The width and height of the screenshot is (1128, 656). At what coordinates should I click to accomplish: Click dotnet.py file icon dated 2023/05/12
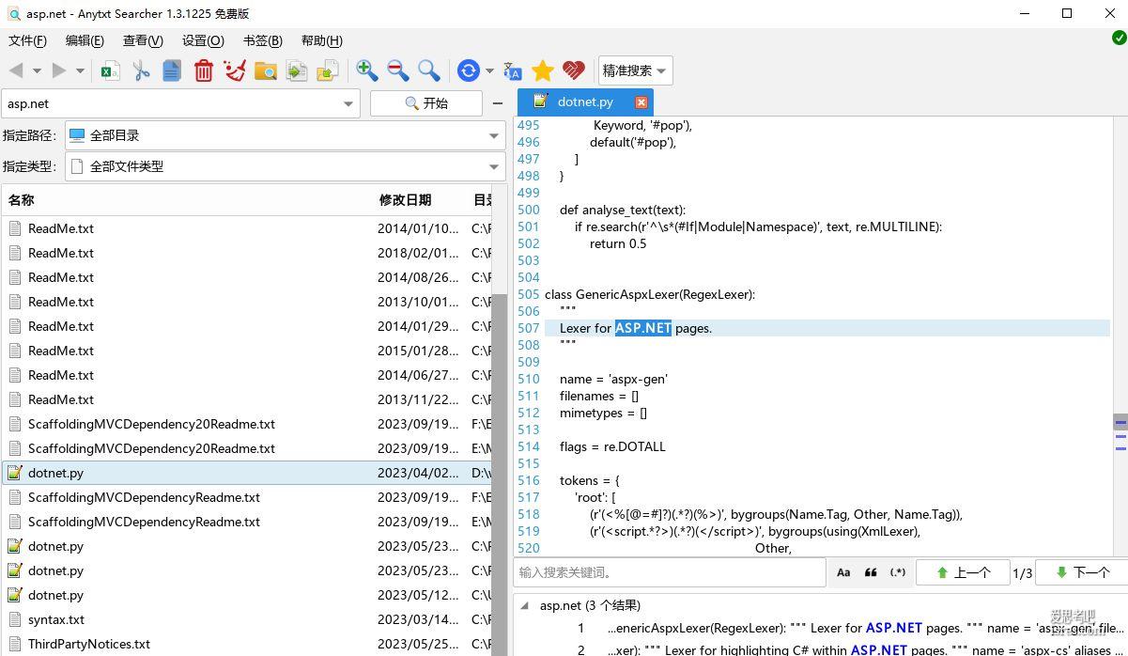pos(15,595)
